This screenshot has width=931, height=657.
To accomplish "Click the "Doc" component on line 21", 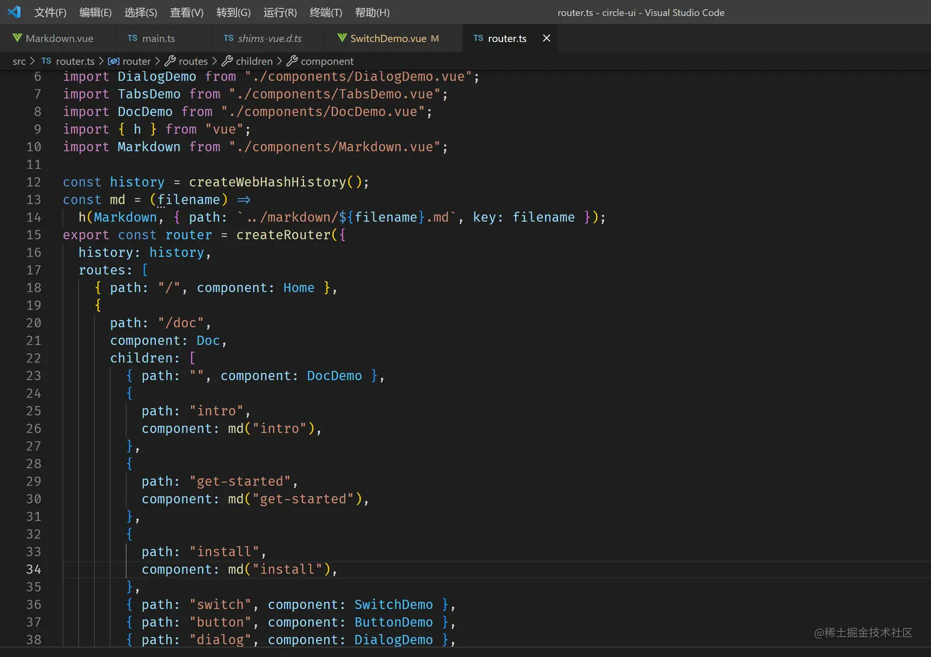I will click(208, 341).
